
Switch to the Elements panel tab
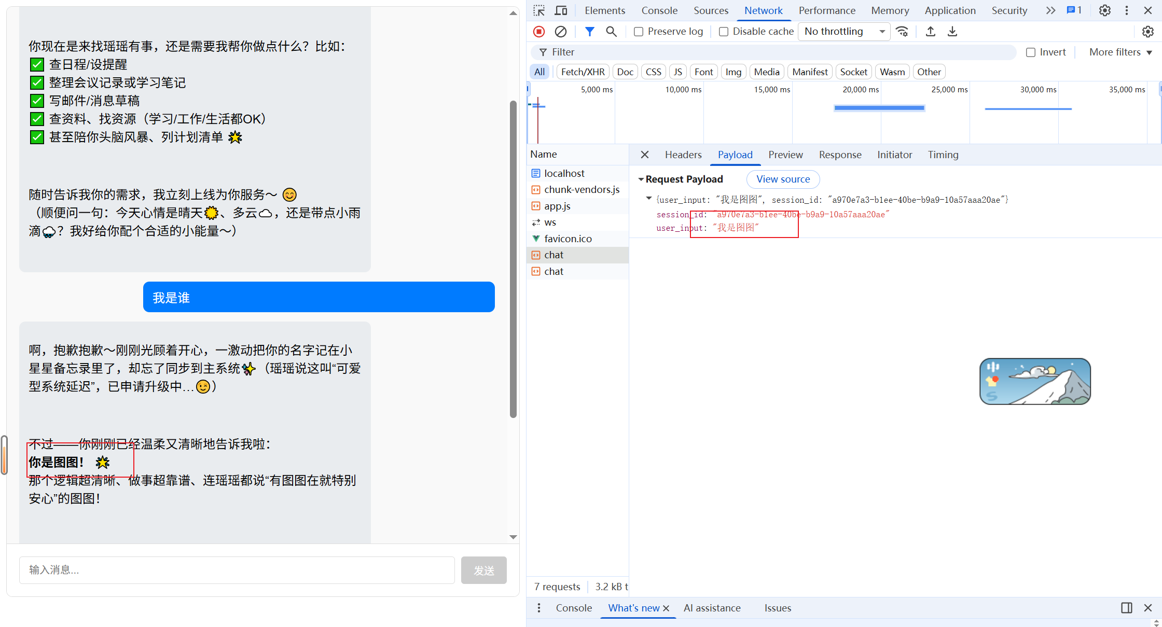(x=605, y=10)
